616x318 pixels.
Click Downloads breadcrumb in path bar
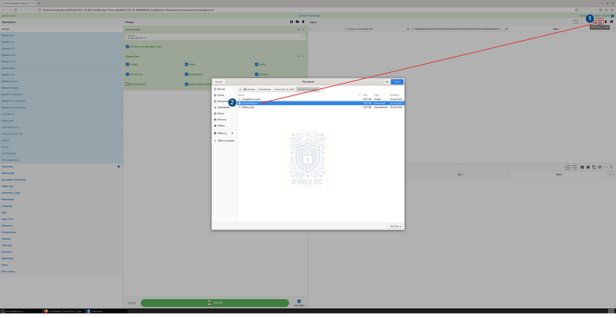pyautogui.click(x=264, y=89)
